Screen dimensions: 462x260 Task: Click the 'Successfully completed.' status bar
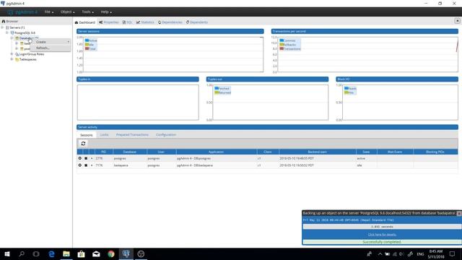[382, 242]
